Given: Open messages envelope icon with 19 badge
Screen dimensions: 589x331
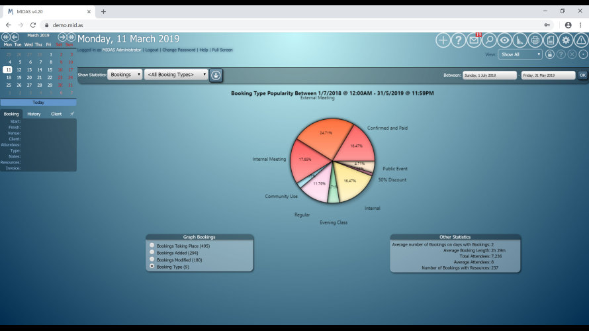Looking at the screenshot, I should click(x=474, y=40).
